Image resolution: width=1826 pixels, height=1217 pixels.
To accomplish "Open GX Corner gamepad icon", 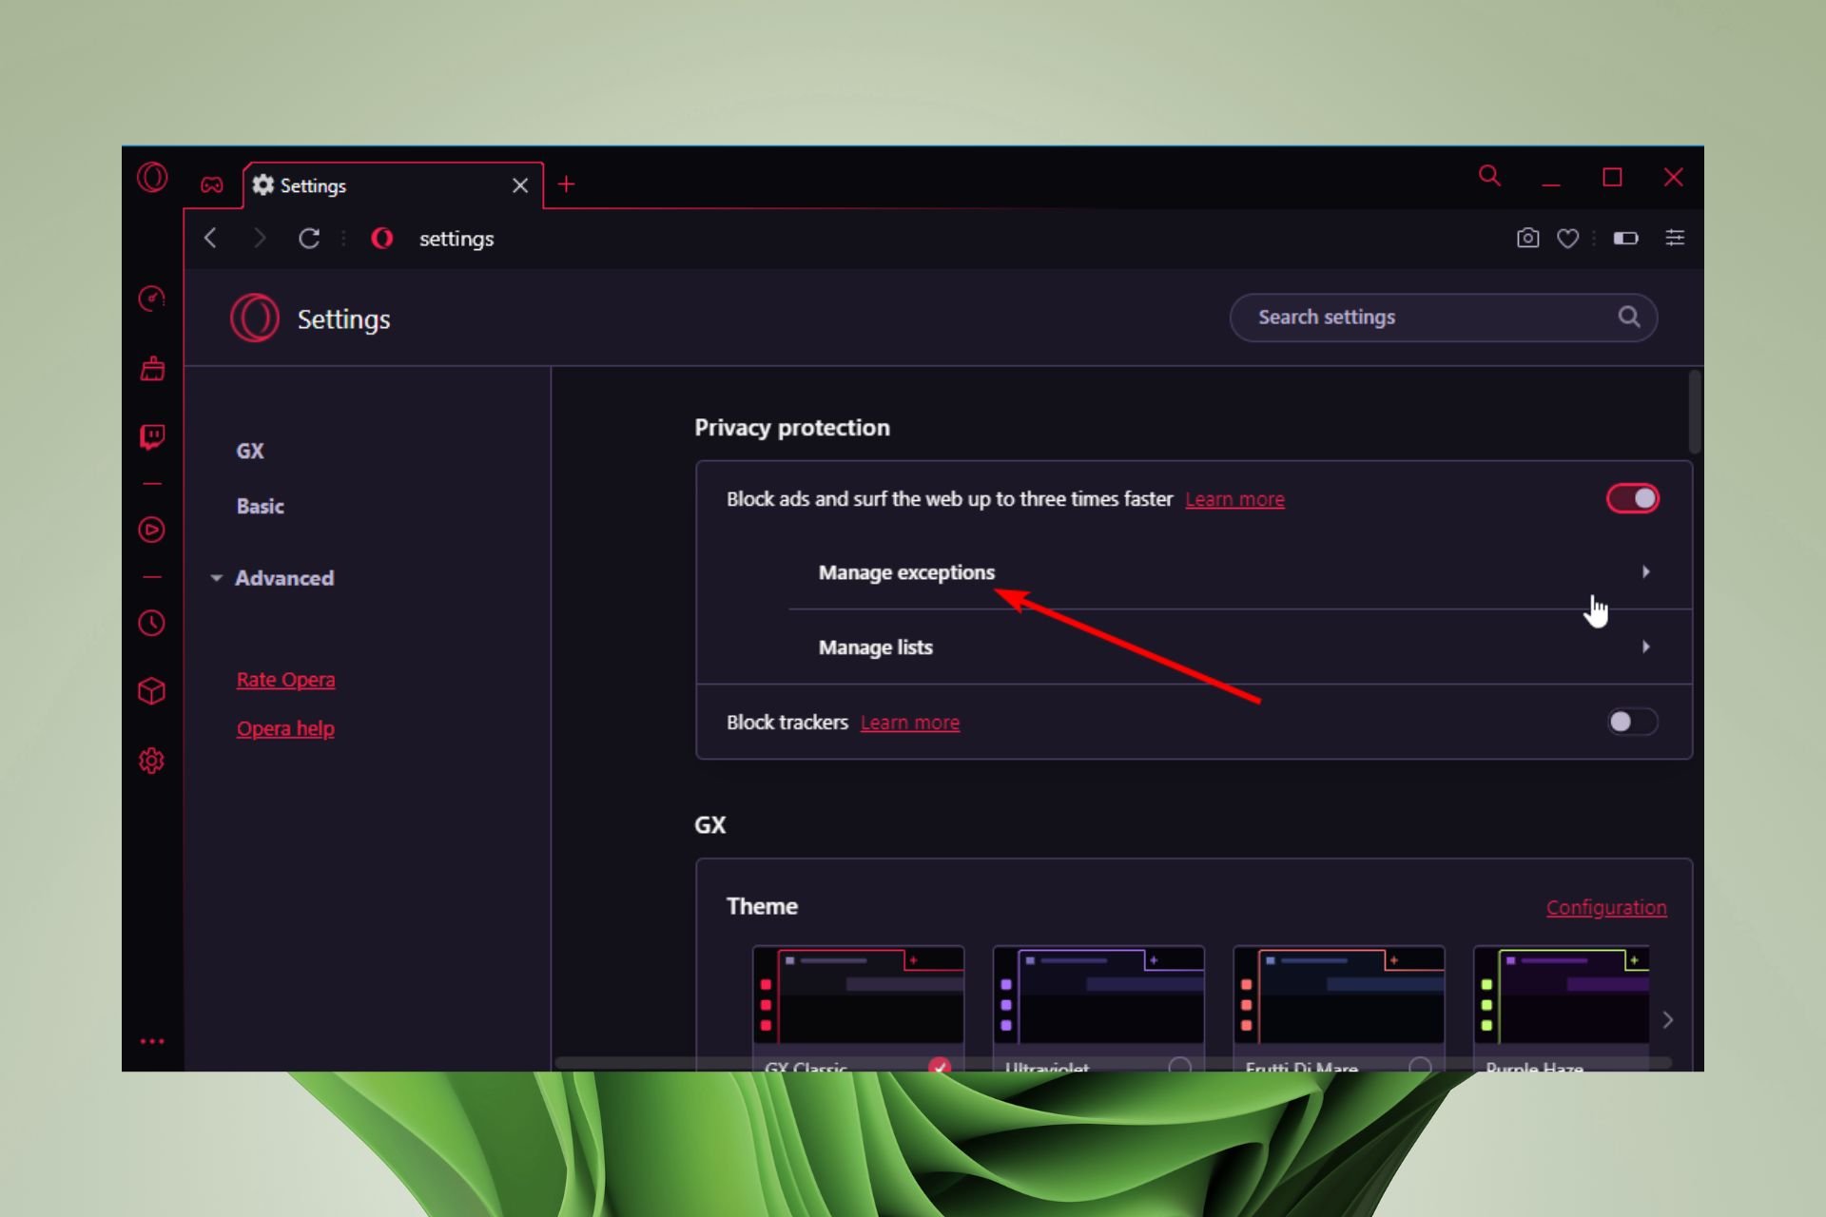I will click(212, 184).
